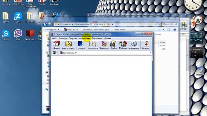The image size is (207, 116).
Task: Click the Skype desktop icon
Action: pos(6,35)
